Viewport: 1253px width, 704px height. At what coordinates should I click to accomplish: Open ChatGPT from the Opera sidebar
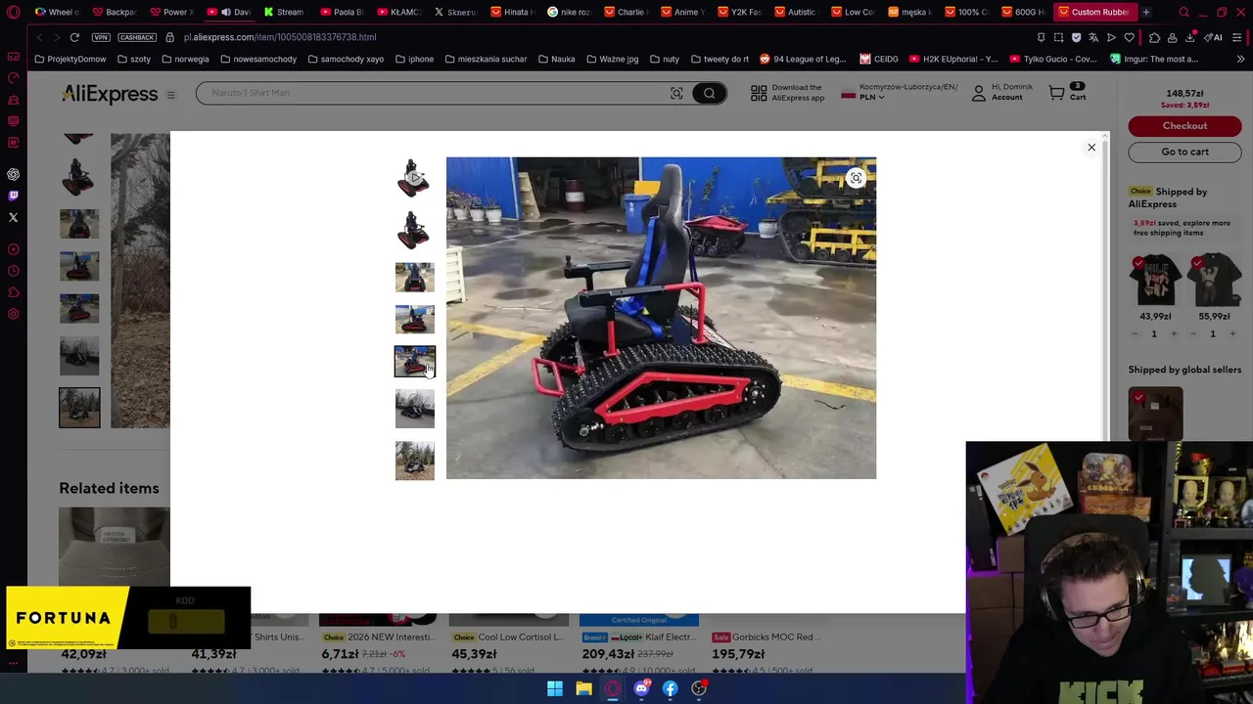tap(14, 174)
